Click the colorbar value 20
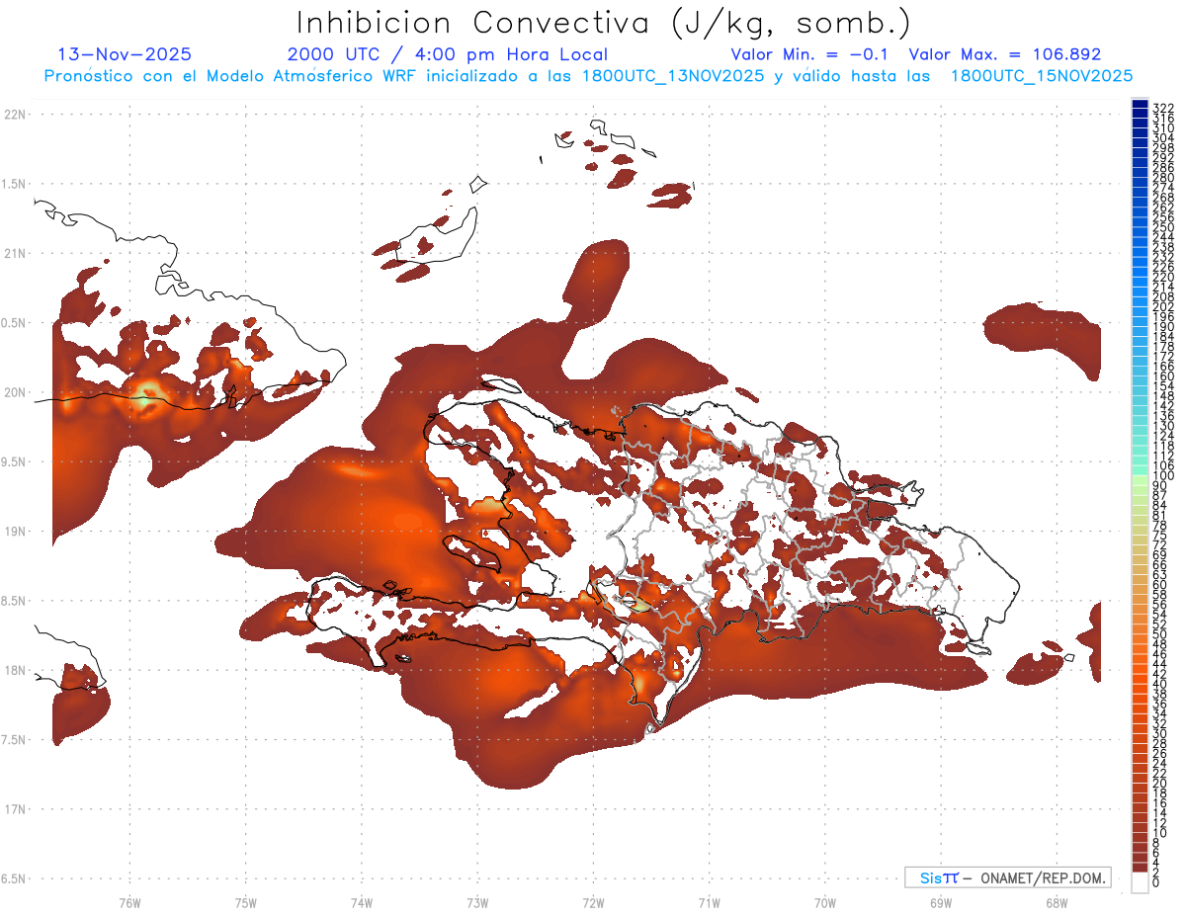 click(x=1160, y=784)
